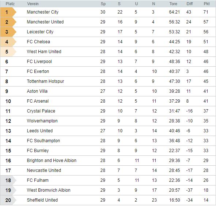The image size is (216, 206).
Task: Click the orange rank 2 badge
Action: [x=8, y=22]
